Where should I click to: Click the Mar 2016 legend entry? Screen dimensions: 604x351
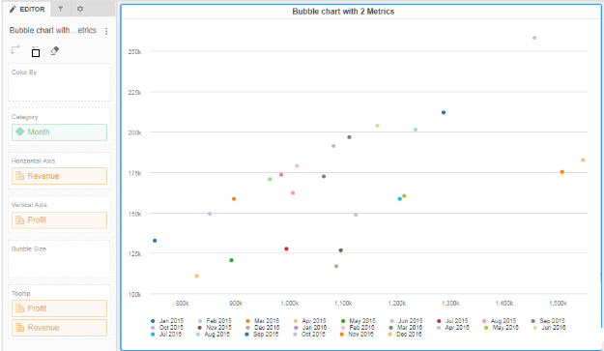pyautogui.click(x=406, y=328)
